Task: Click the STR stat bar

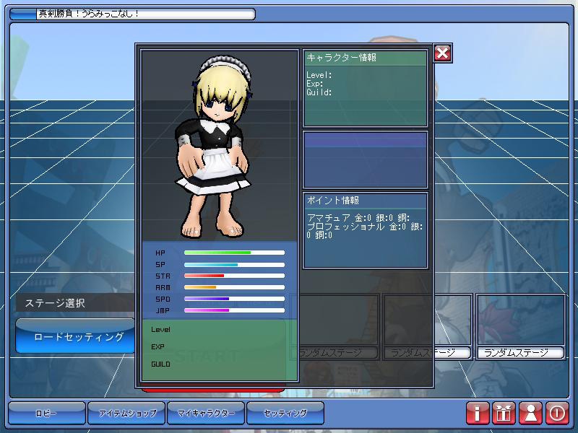Action: (234, 276)
